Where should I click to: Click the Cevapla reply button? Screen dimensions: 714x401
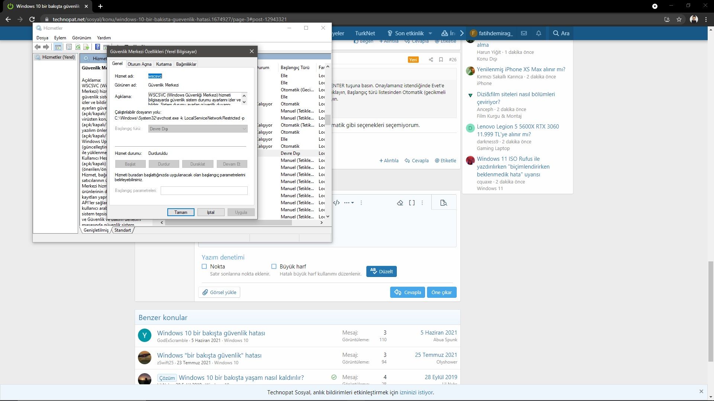pyautogui.click(x=408, y=292)
